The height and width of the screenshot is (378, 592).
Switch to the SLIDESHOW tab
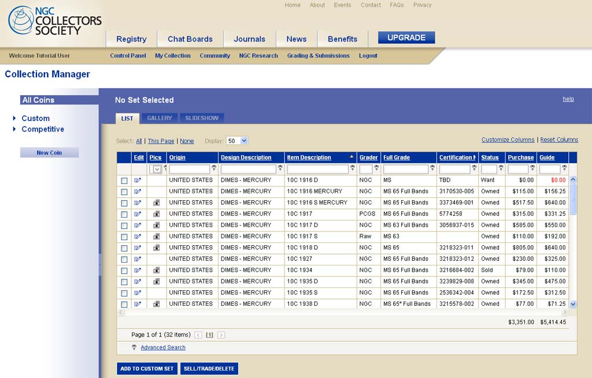[x=202, y=118]
